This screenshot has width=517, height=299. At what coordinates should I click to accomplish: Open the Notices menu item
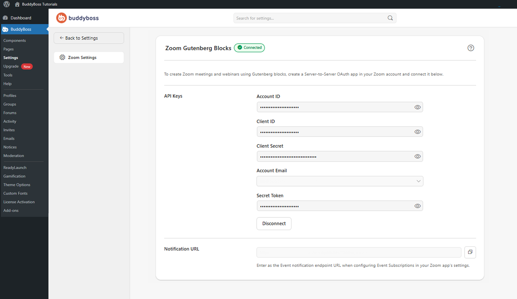(10, 147)
